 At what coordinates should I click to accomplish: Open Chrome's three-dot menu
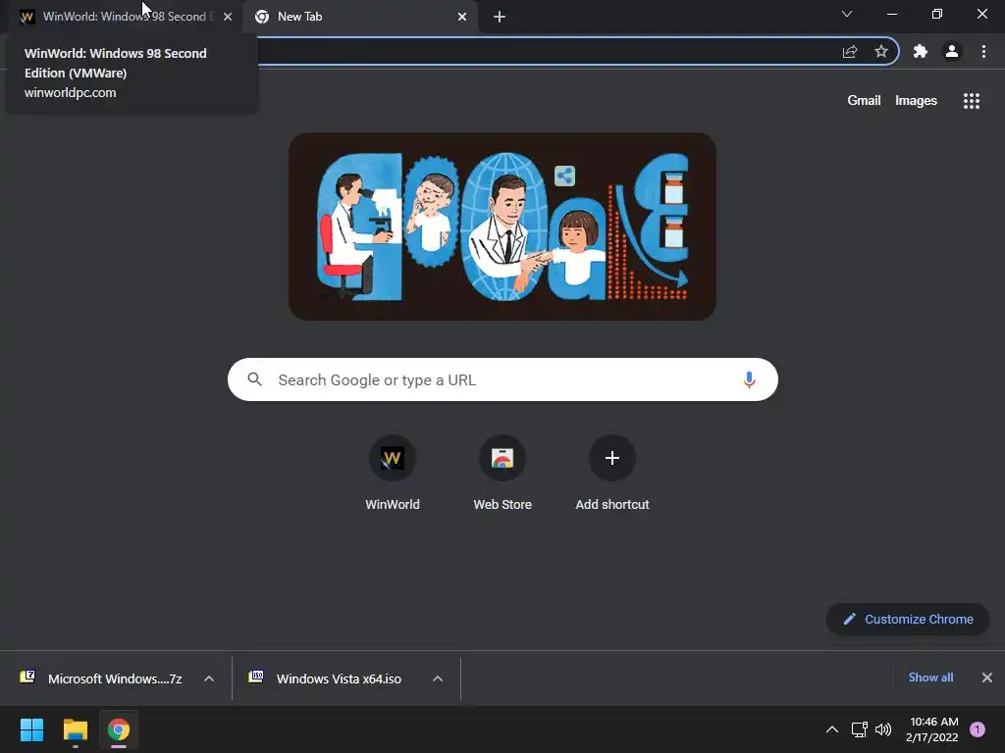tap(983, 51)
